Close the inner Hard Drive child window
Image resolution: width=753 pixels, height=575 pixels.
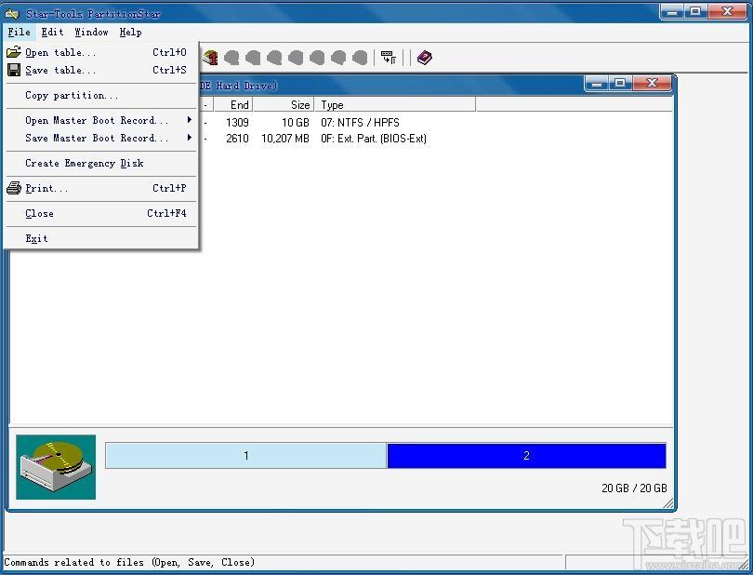[x=652, y=84]
